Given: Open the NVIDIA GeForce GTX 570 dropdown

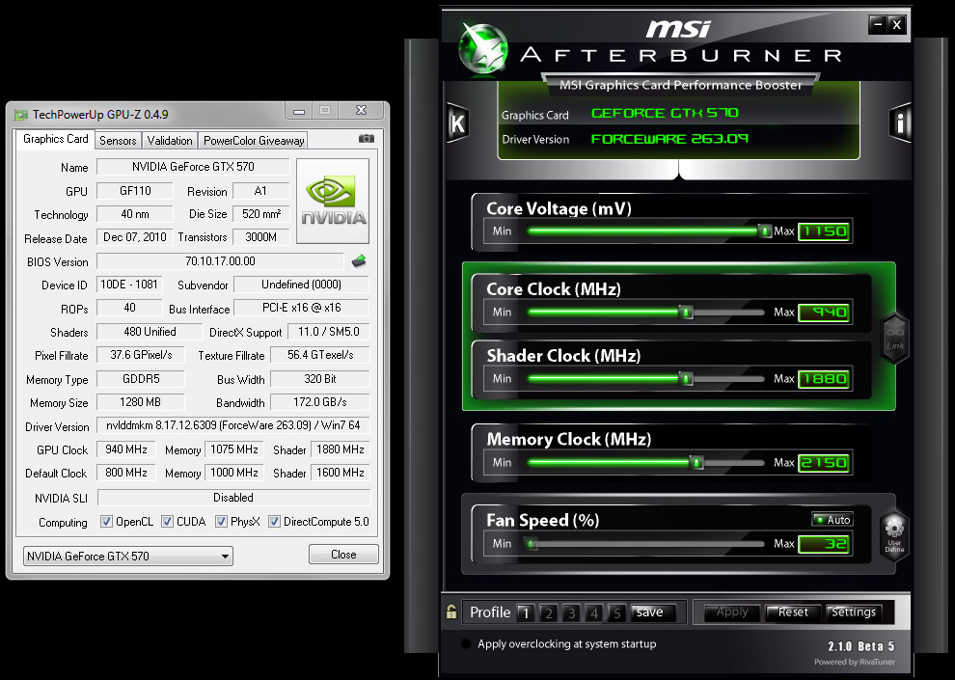Looking at the screenshot, I should pyautogui.click(x=128, y=556).
